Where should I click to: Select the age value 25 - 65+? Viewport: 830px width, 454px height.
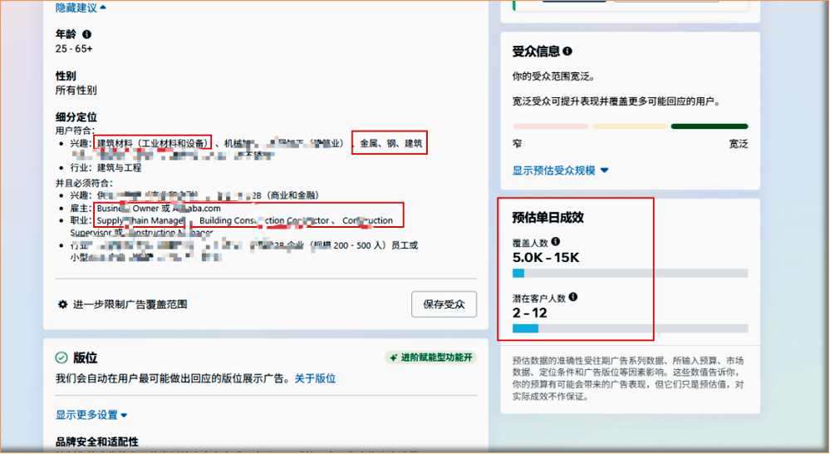pyautogui.click(x=74, y=49)
